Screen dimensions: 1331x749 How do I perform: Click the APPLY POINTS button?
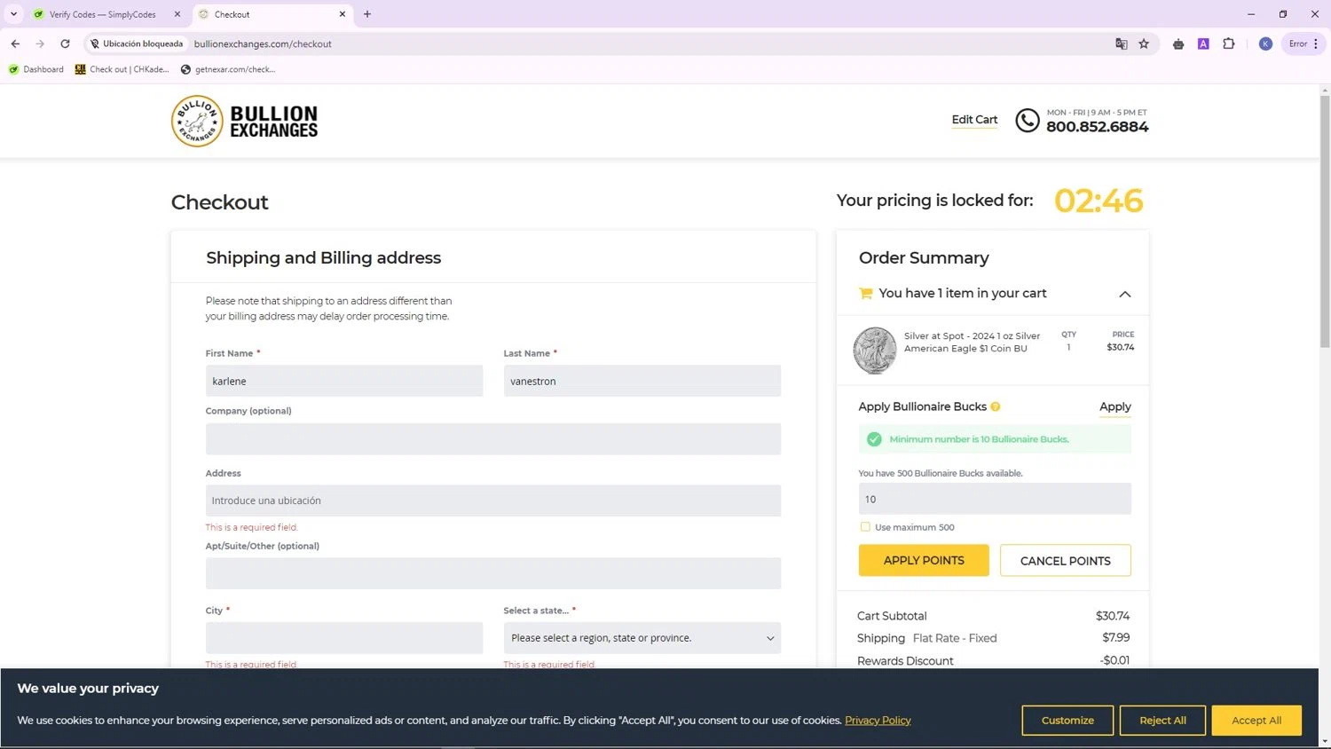click(x=924, y=560)
